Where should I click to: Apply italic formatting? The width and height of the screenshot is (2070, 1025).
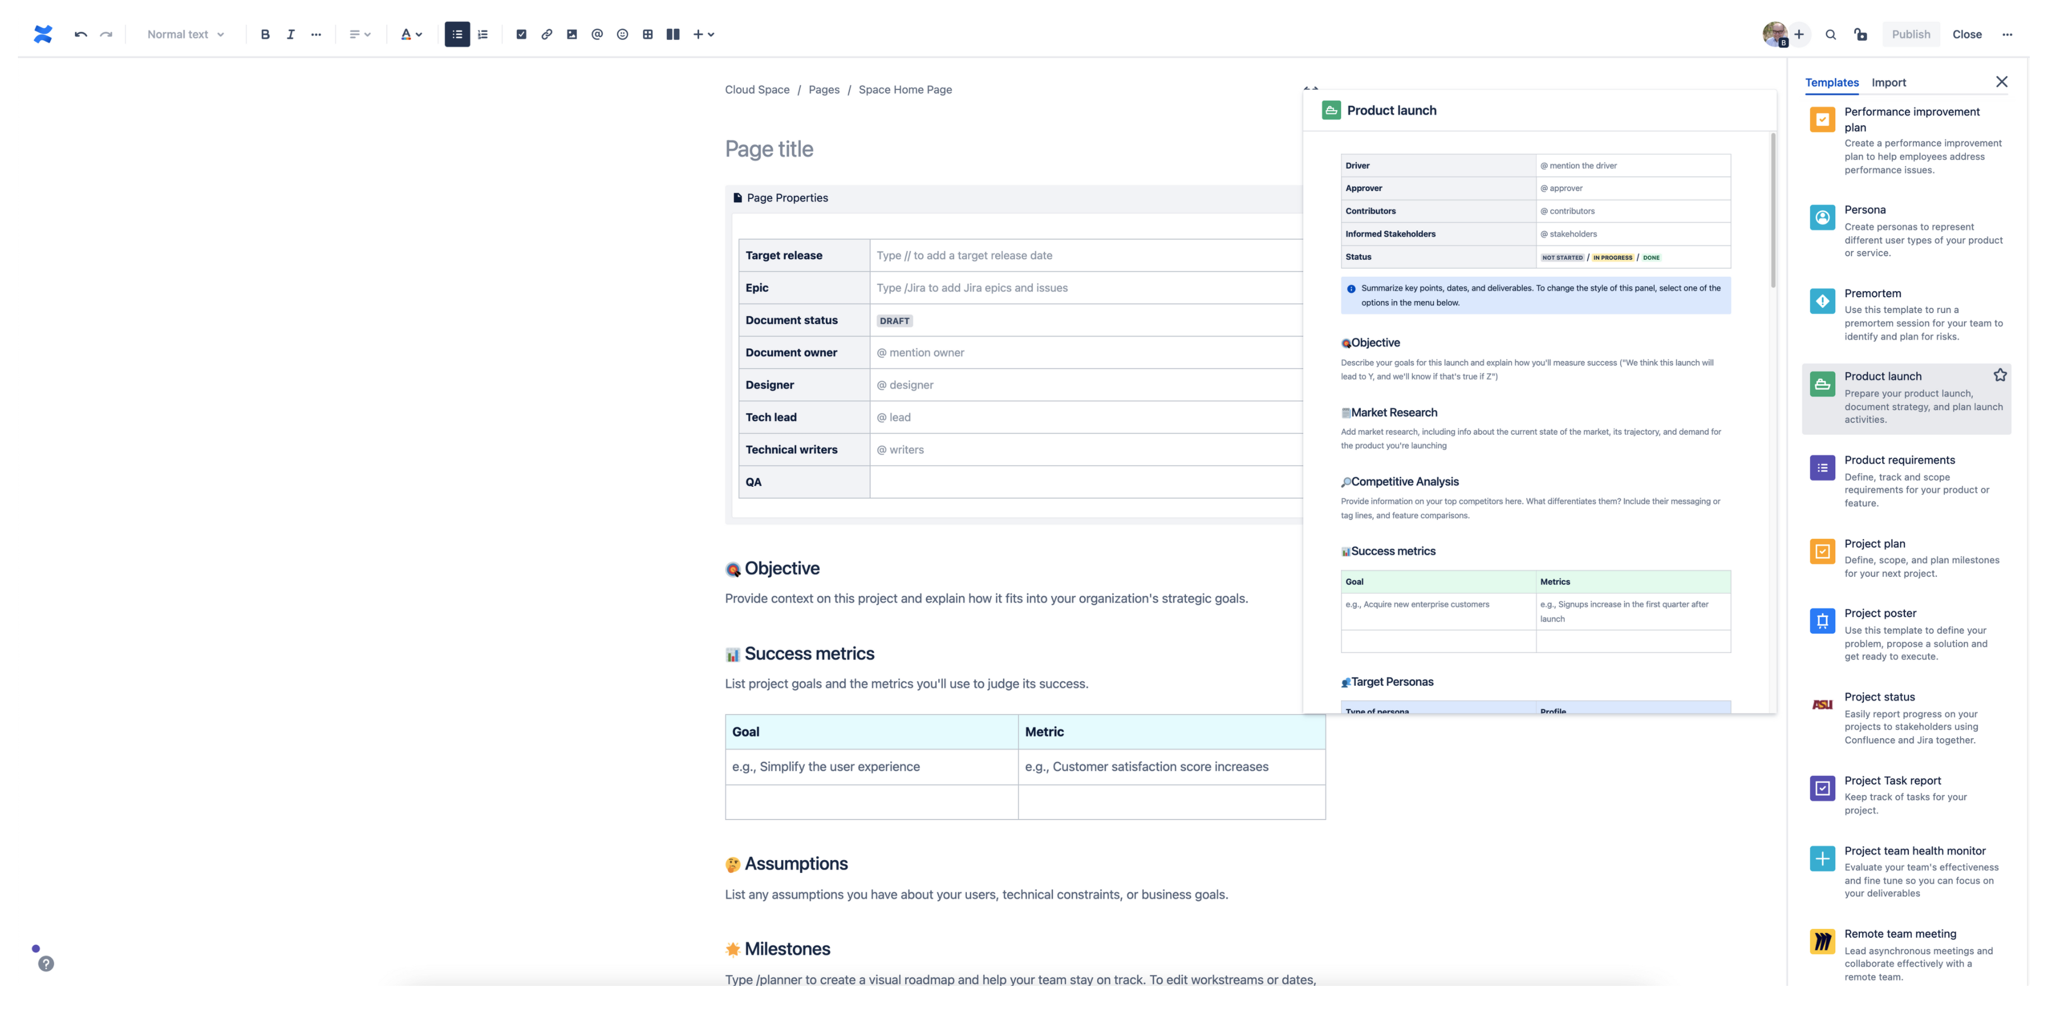pos(290,34)
